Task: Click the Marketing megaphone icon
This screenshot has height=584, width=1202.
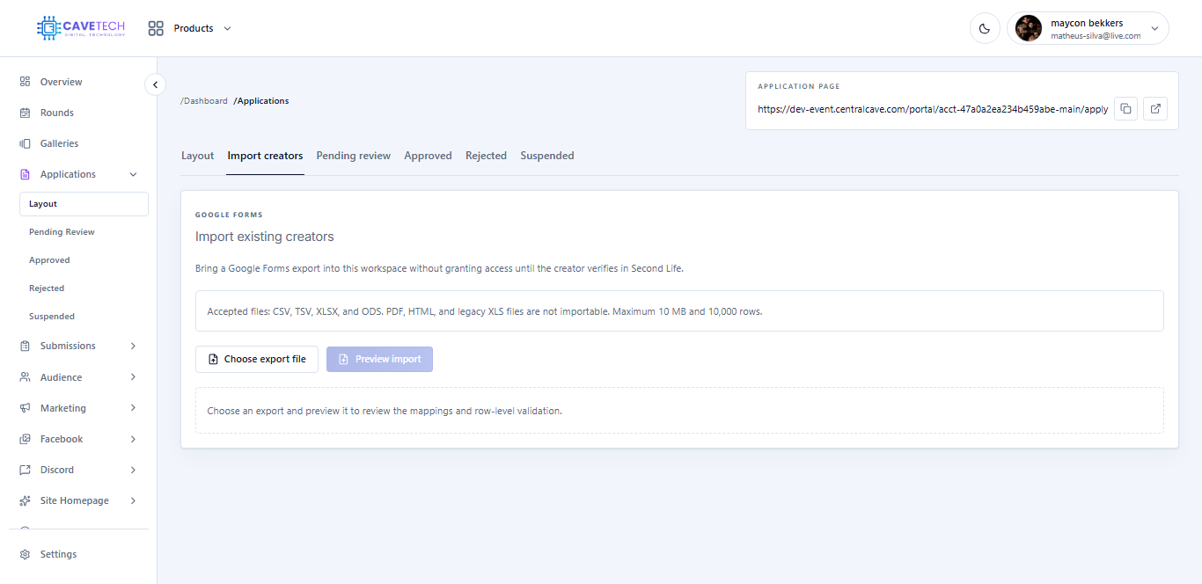Action: pos(25,408)
